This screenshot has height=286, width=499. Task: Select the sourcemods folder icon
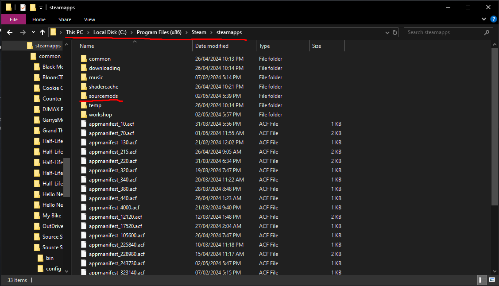84,96
